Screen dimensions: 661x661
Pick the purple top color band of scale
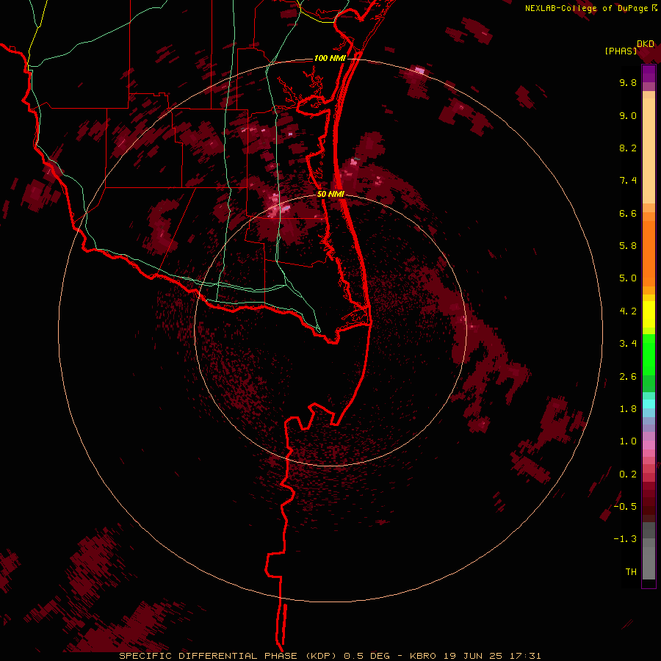[x=649, y=73]
